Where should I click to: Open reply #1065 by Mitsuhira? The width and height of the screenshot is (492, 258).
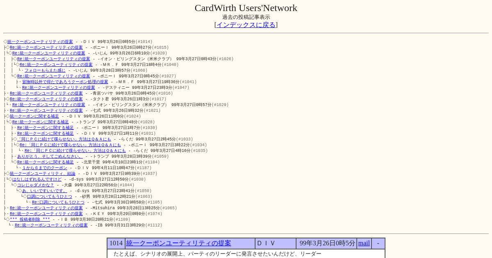coord(46,208)
